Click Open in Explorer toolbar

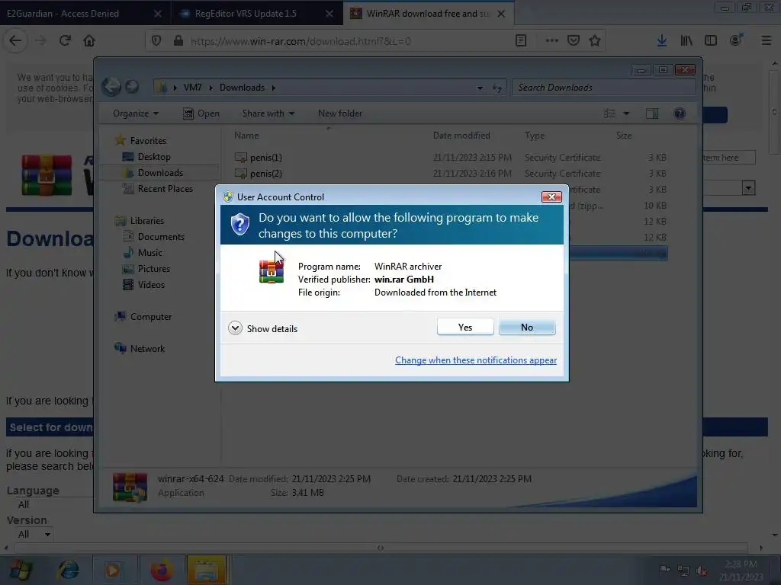point(201,113)
